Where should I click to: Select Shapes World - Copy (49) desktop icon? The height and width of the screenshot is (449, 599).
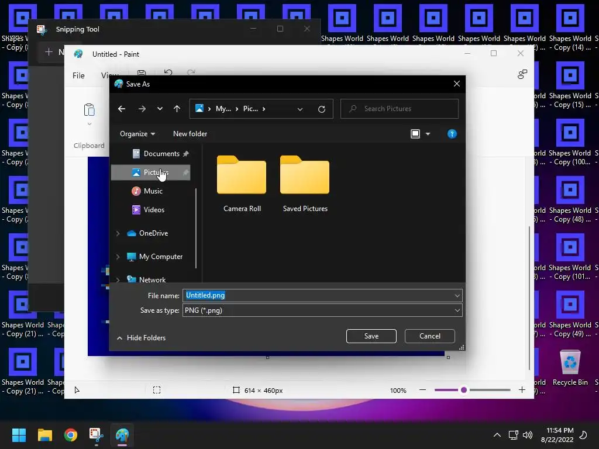(x=570, y=314)
